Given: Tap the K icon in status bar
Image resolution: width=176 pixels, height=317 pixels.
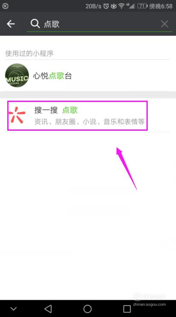Looking at the screenshot, I should tap(6, 6).
